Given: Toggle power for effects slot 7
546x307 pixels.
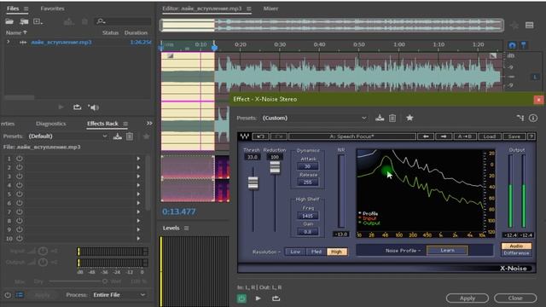Looking at the screenshot, I should pos(20,211).
